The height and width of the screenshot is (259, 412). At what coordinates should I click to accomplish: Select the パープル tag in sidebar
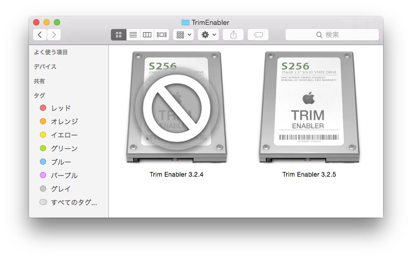click(x=64, y=175)
